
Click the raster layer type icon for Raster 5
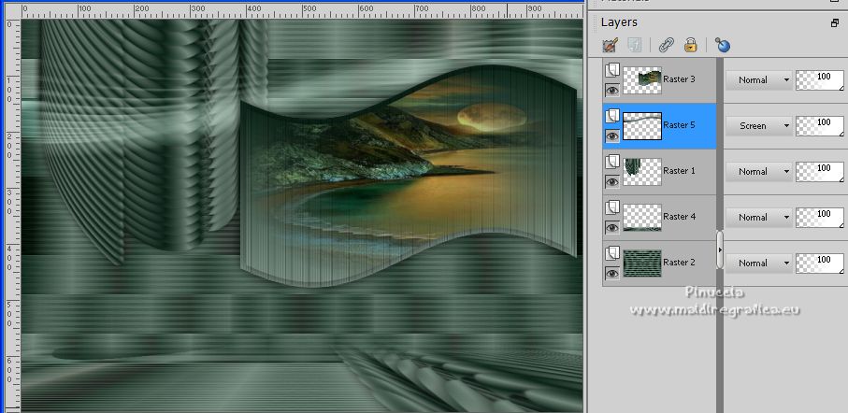[x=612, y=116]
